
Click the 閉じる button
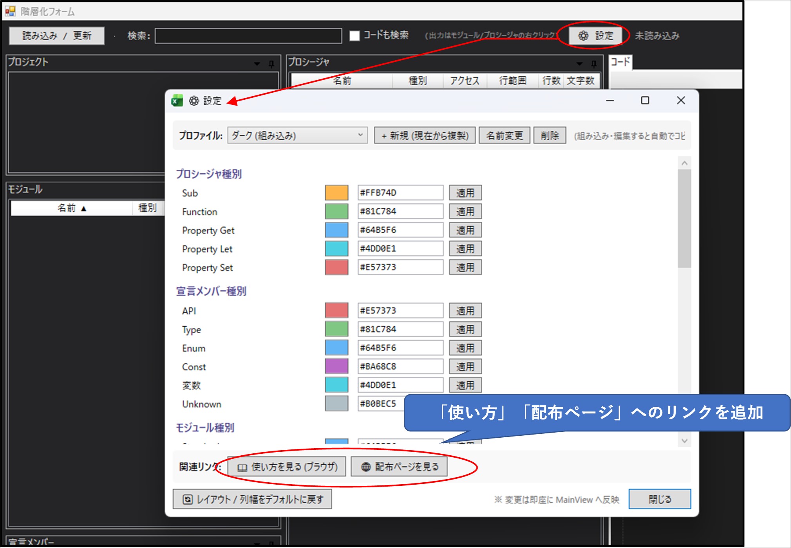click(660, 499)
